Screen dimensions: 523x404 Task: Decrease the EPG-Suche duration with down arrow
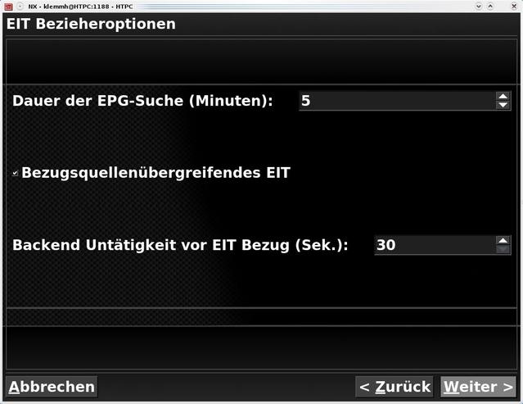(x=503, y=105)
